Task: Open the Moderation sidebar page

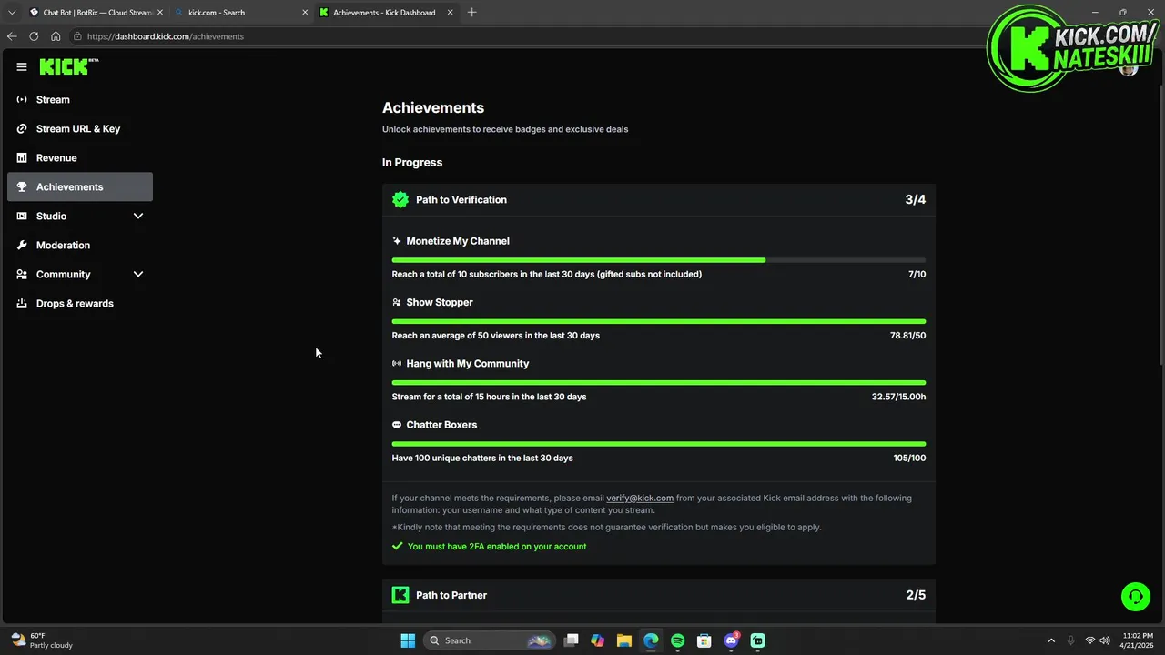Action: tap(63, 245)
